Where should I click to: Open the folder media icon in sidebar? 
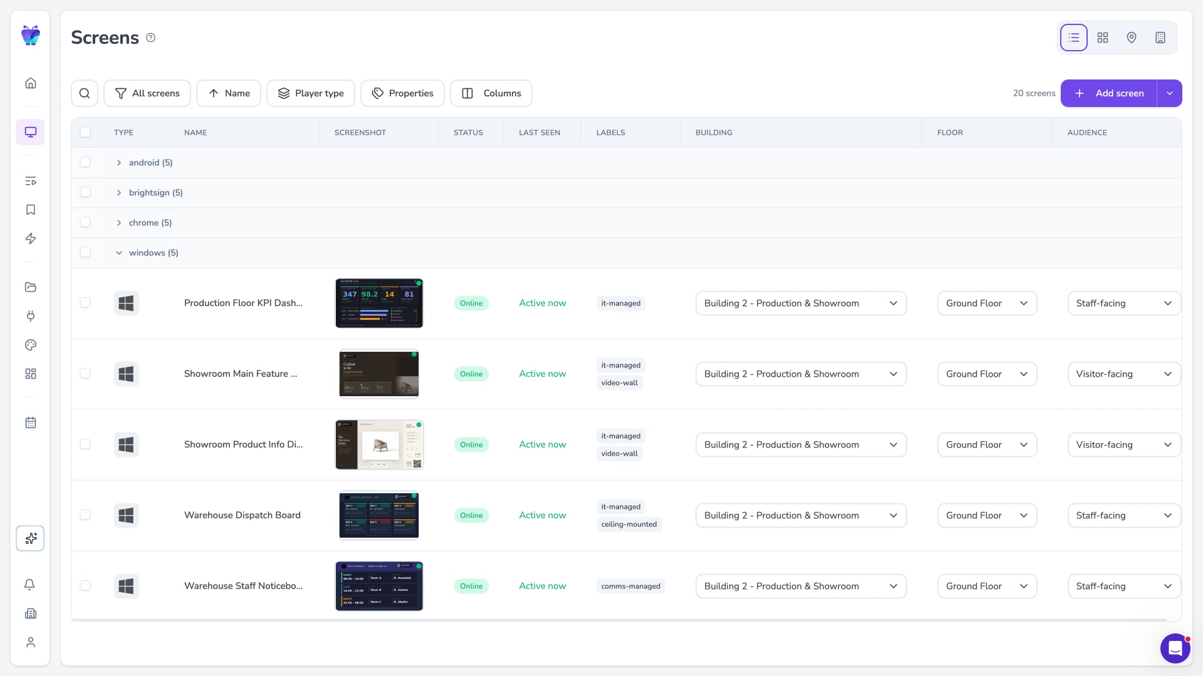point(30,287)
